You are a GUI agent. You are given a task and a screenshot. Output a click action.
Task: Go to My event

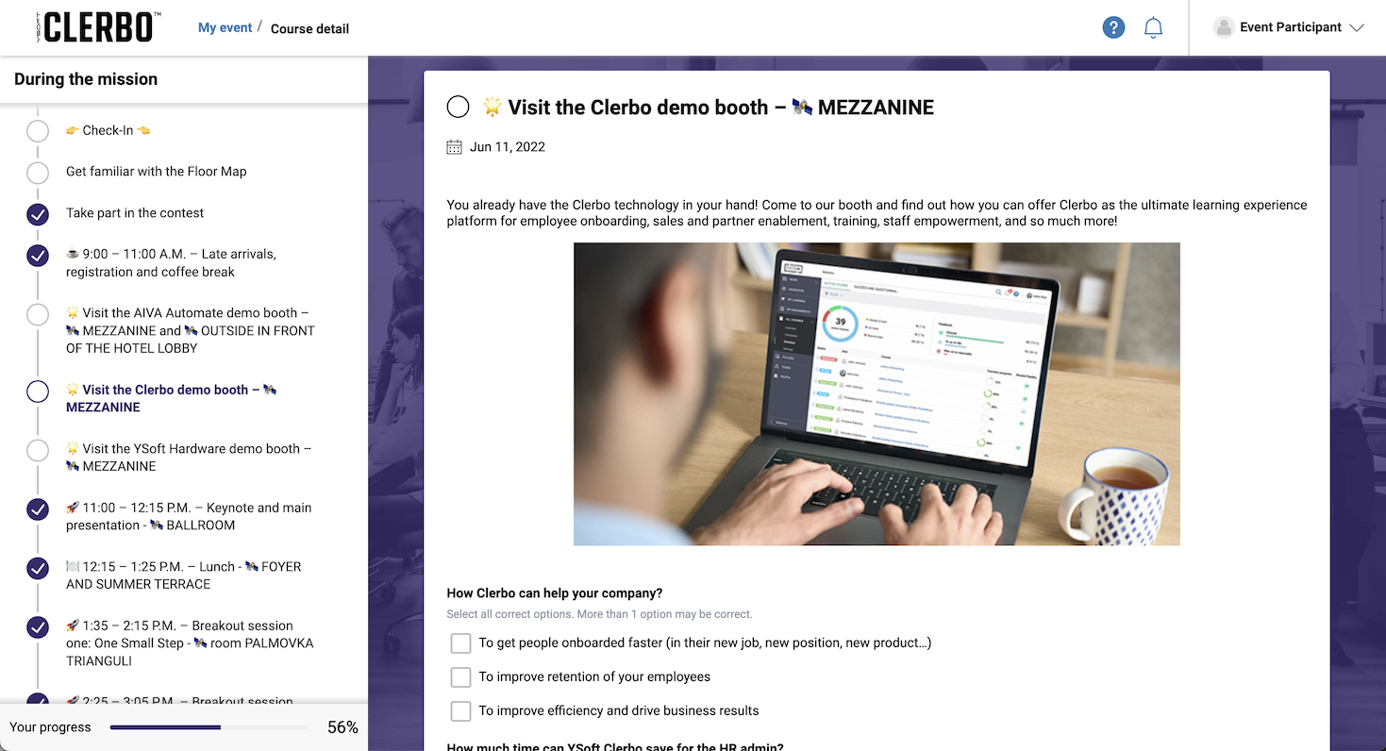click(x=225, y=27)
